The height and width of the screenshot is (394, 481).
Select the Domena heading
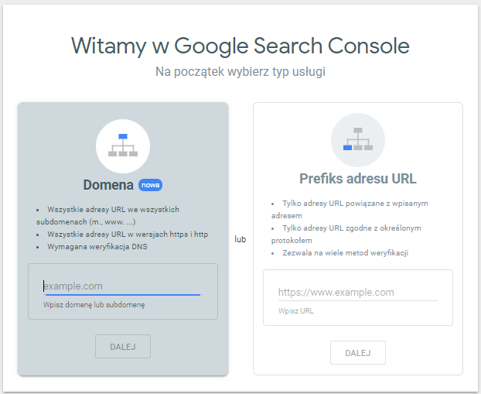pyautogui.click(x=108, y=185)
